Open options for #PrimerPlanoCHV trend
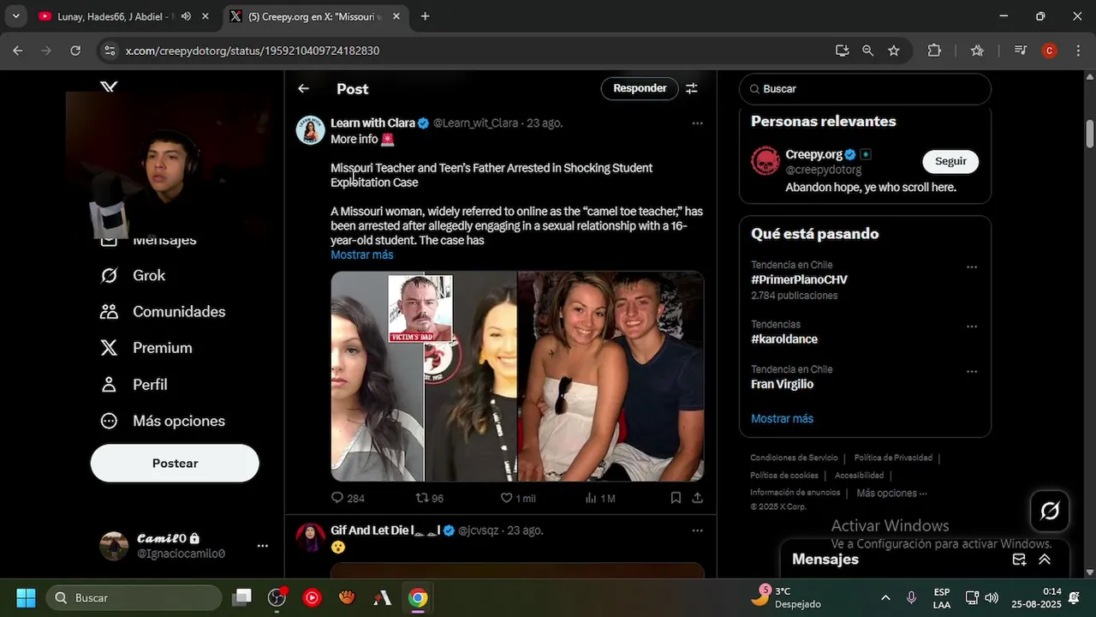The height and width of the screenshot is (617, 1096). pos(972,267)
